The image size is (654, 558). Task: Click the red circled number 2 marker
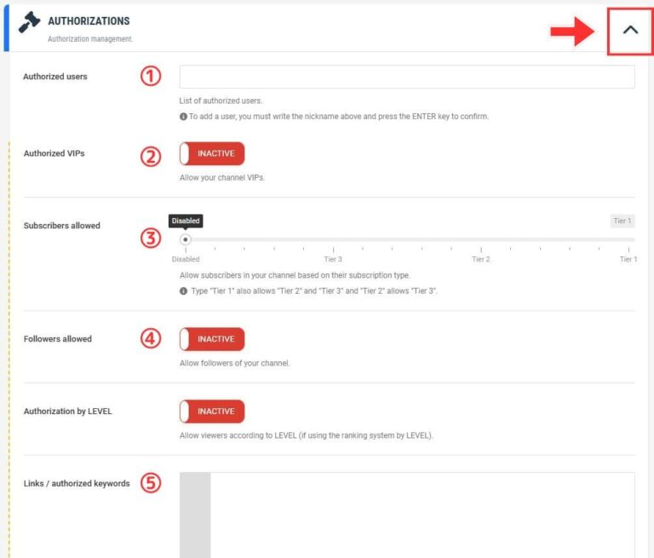tap(150, 155)
